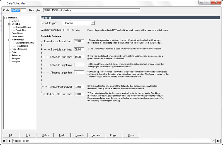The width and height of the screenshot is (223, 145).
Task: Collapse the Roundings tree node
Action: click(x=10, y=40)
